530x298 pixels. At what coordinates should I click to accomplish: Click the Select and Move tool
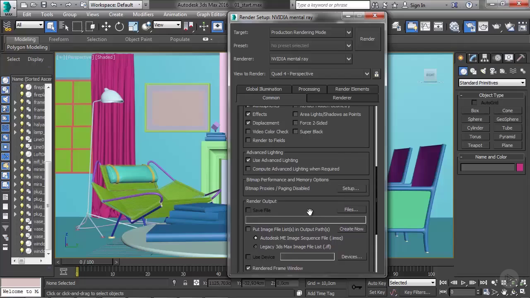[106, 26]
